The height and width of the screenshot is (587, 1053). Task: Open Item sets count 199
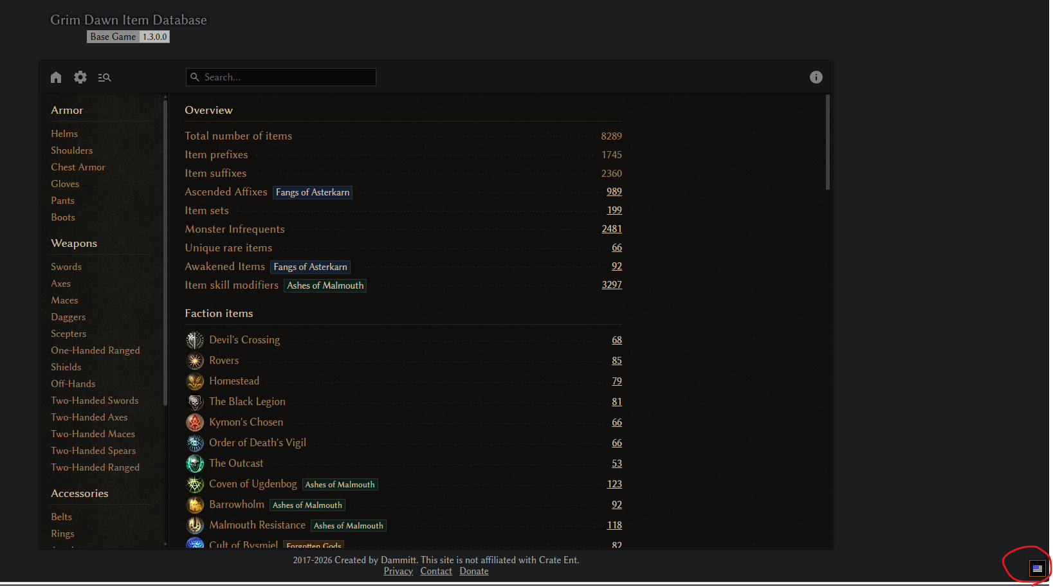coord(614,210)
